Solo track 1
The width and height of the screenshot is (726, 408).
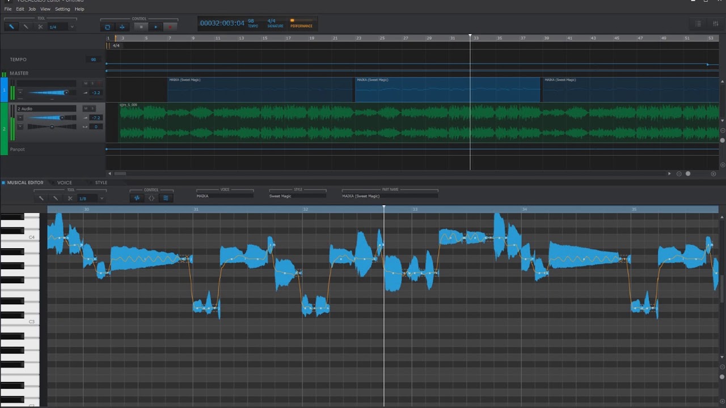92,84
